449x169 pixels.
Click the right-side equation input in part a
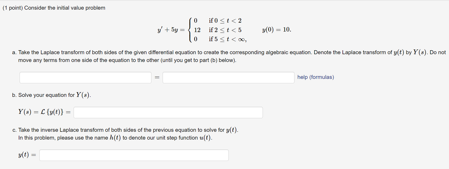coord(228,78)
